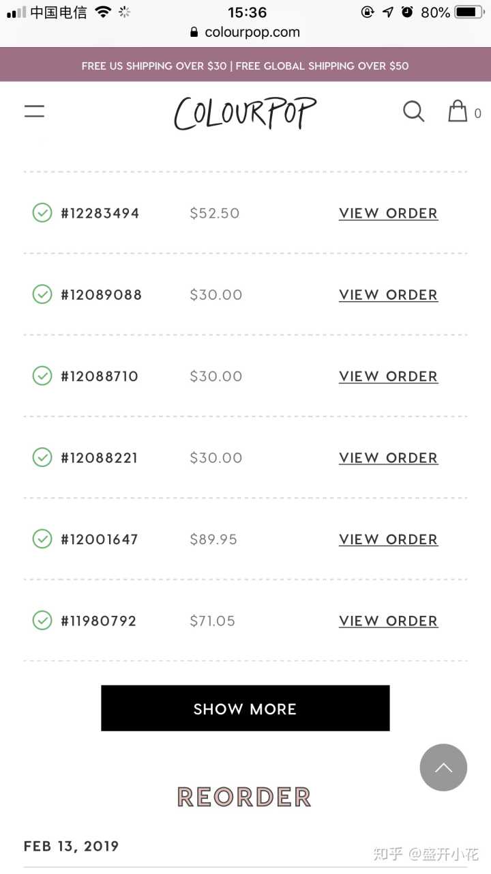Tap the Reorder section heading
491x874 pixels.
[244, 797]
